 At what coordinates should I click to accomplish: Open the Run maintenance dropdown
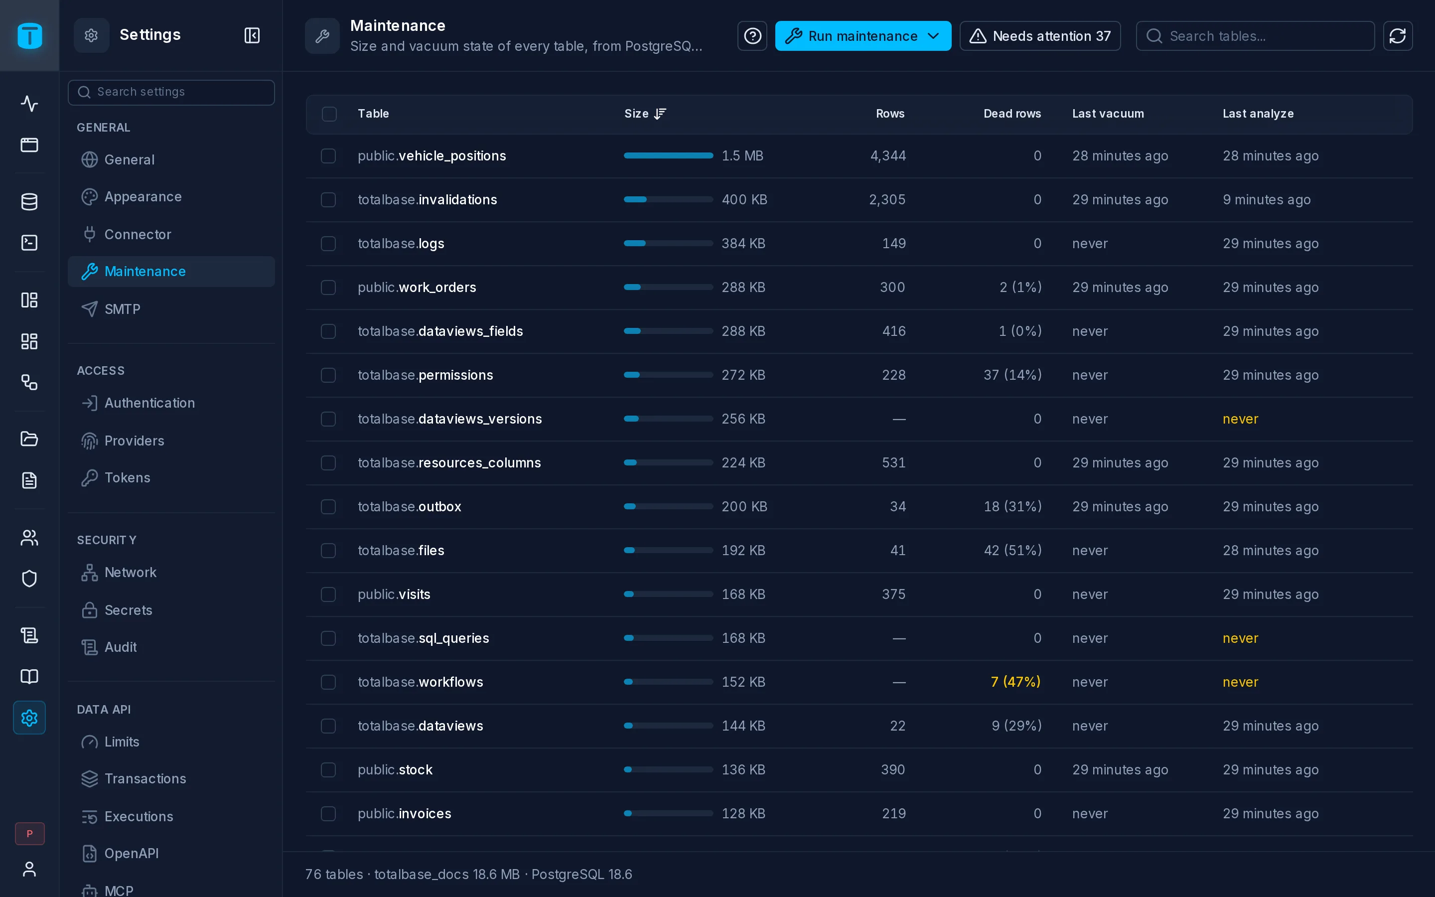(x=863, y=36)
